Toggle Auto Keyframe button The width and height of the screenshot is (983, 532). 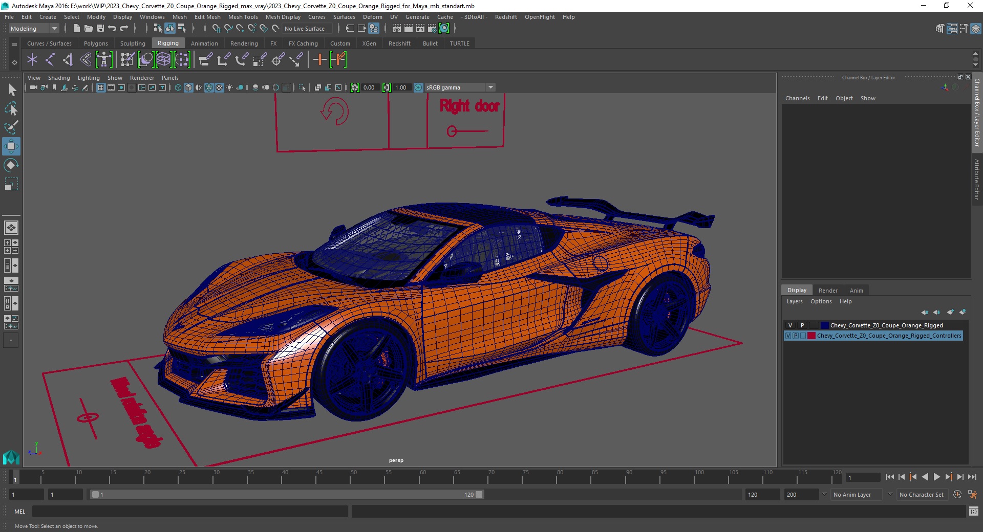(x=957, y=495)
